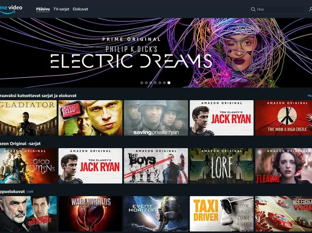Open the Gladiator movie thumbnail
Image resolution: width=312 pixels, height=233 pixels.
28,118
